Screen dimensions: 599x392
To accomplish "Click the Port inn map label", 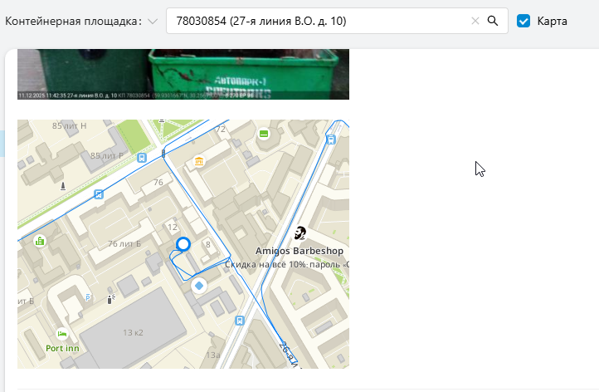I will tap(62, 349).
